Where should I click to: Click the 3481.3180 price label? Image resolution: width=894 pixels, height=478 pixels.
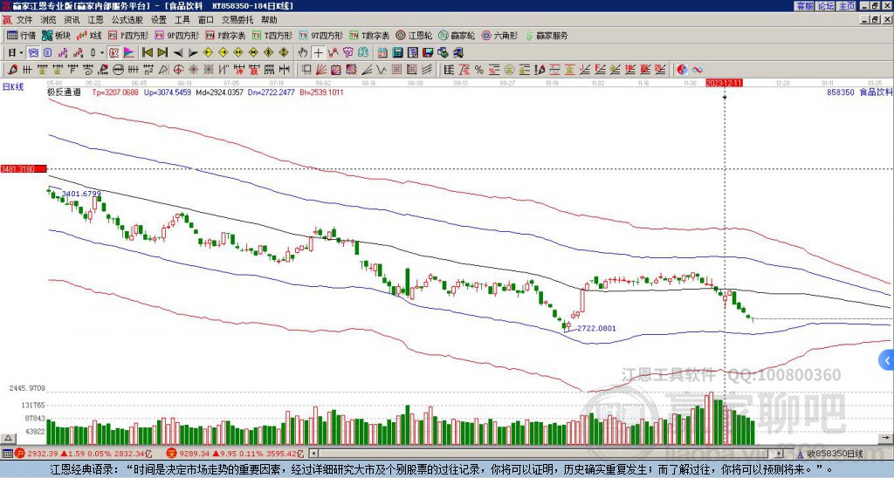(23, 169)
